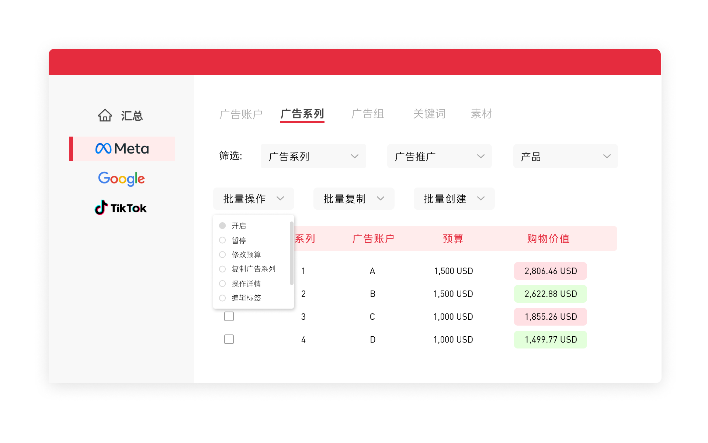Click campaign number 1 cell
Image resolution: width=708 pixels, height=443 pixels.
tap(303, 271)
